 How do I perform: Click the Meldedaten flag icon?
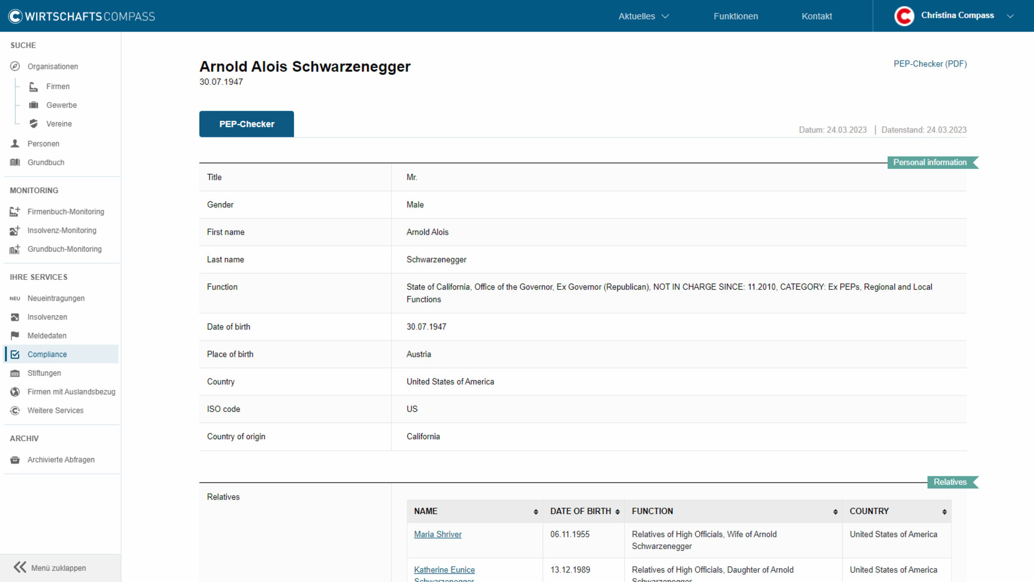click(x=15, y=336)
